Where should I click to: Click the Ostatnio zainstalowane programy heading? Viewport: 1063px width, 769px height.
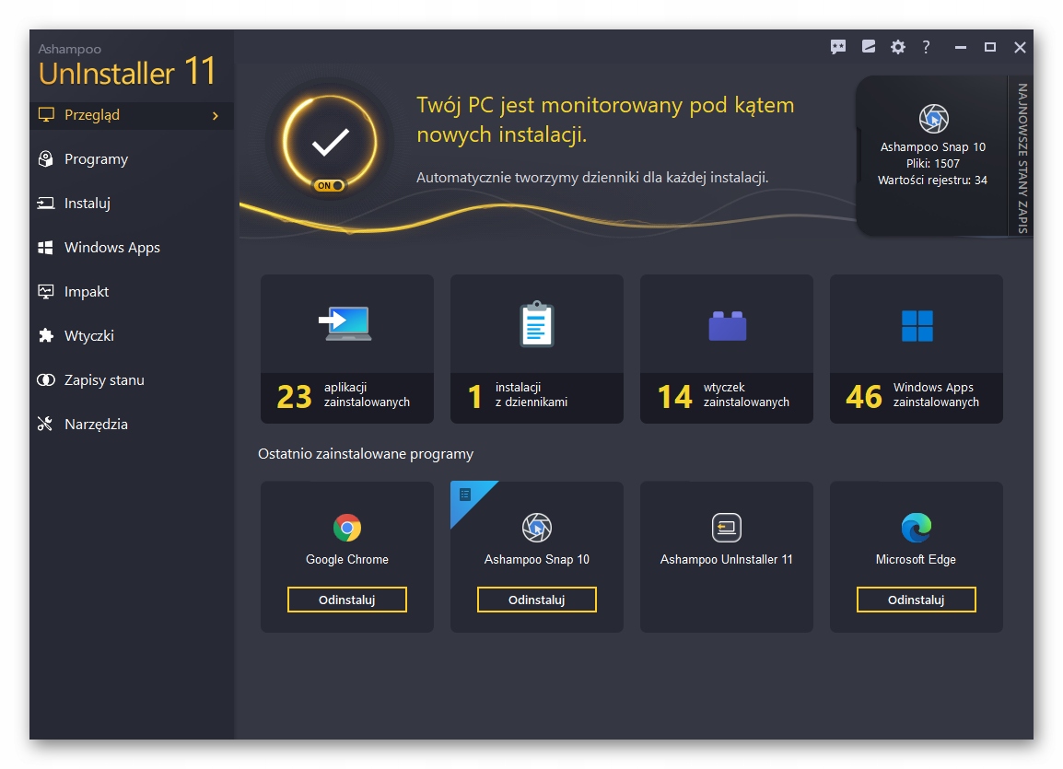coord(366,454)
